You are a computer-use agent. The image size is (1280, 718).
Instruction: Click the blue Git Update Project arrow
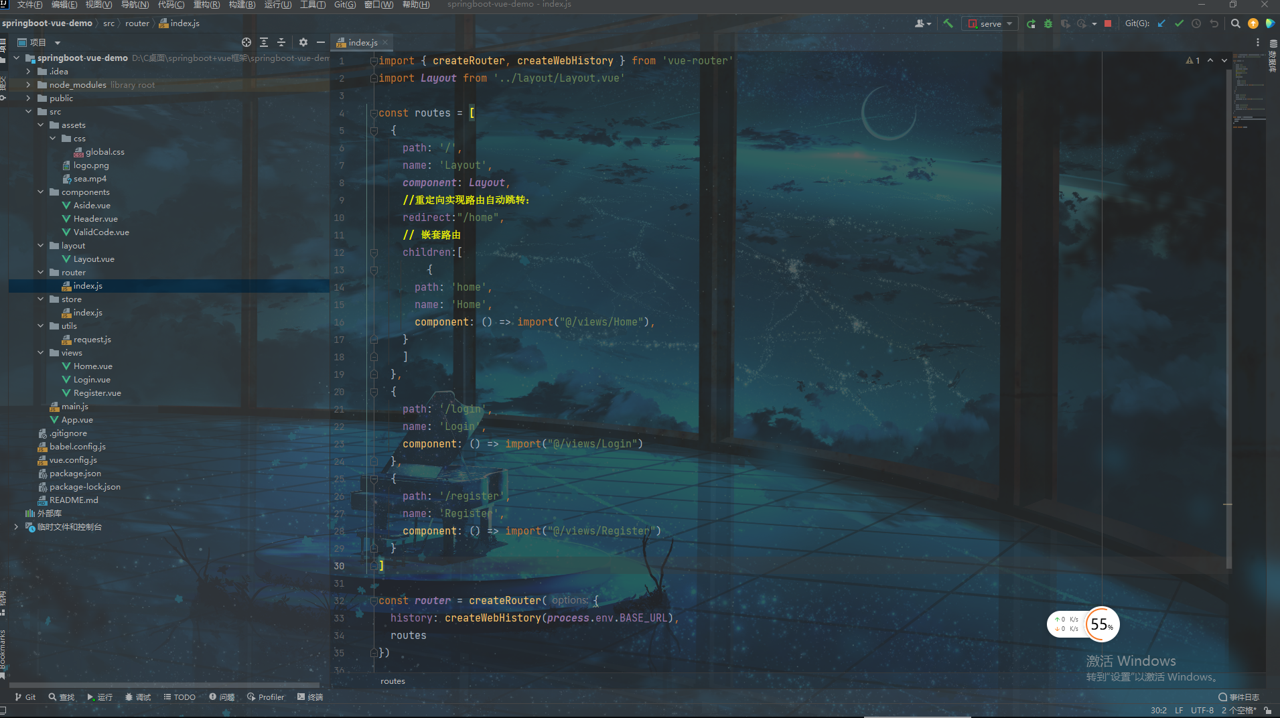coord(1161,23)
